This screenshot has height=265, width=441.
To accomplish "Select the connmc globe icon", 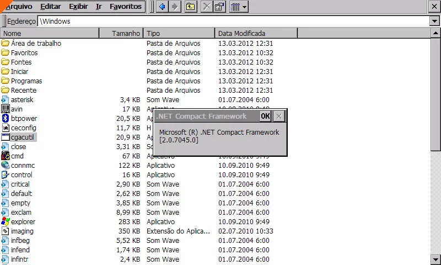I will coord(5,165).
